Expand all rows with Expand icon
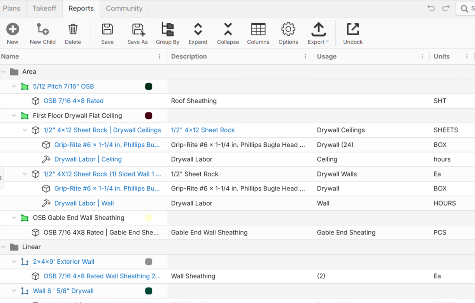Screen dimensions: 475x303 point(198,29)
